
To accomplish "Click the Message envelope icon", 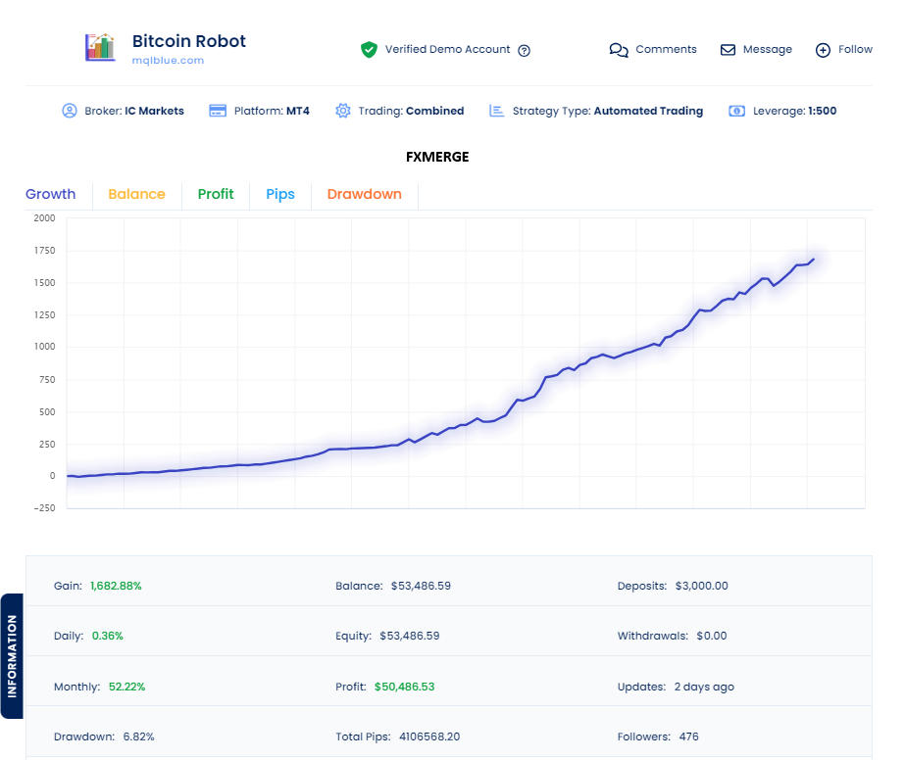I will click(x=728, y=50).
